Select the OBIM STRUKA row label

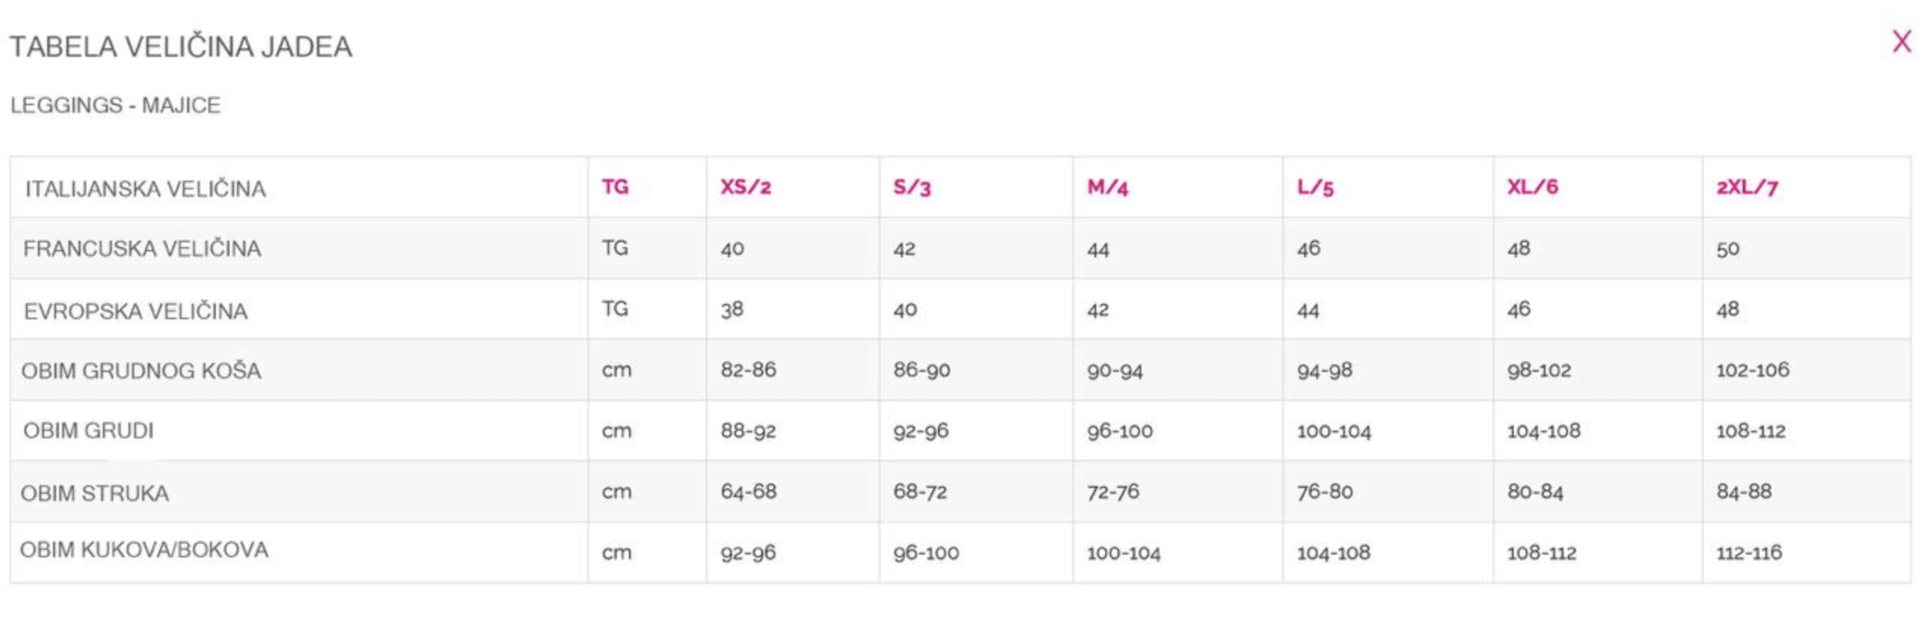(94, 493)
